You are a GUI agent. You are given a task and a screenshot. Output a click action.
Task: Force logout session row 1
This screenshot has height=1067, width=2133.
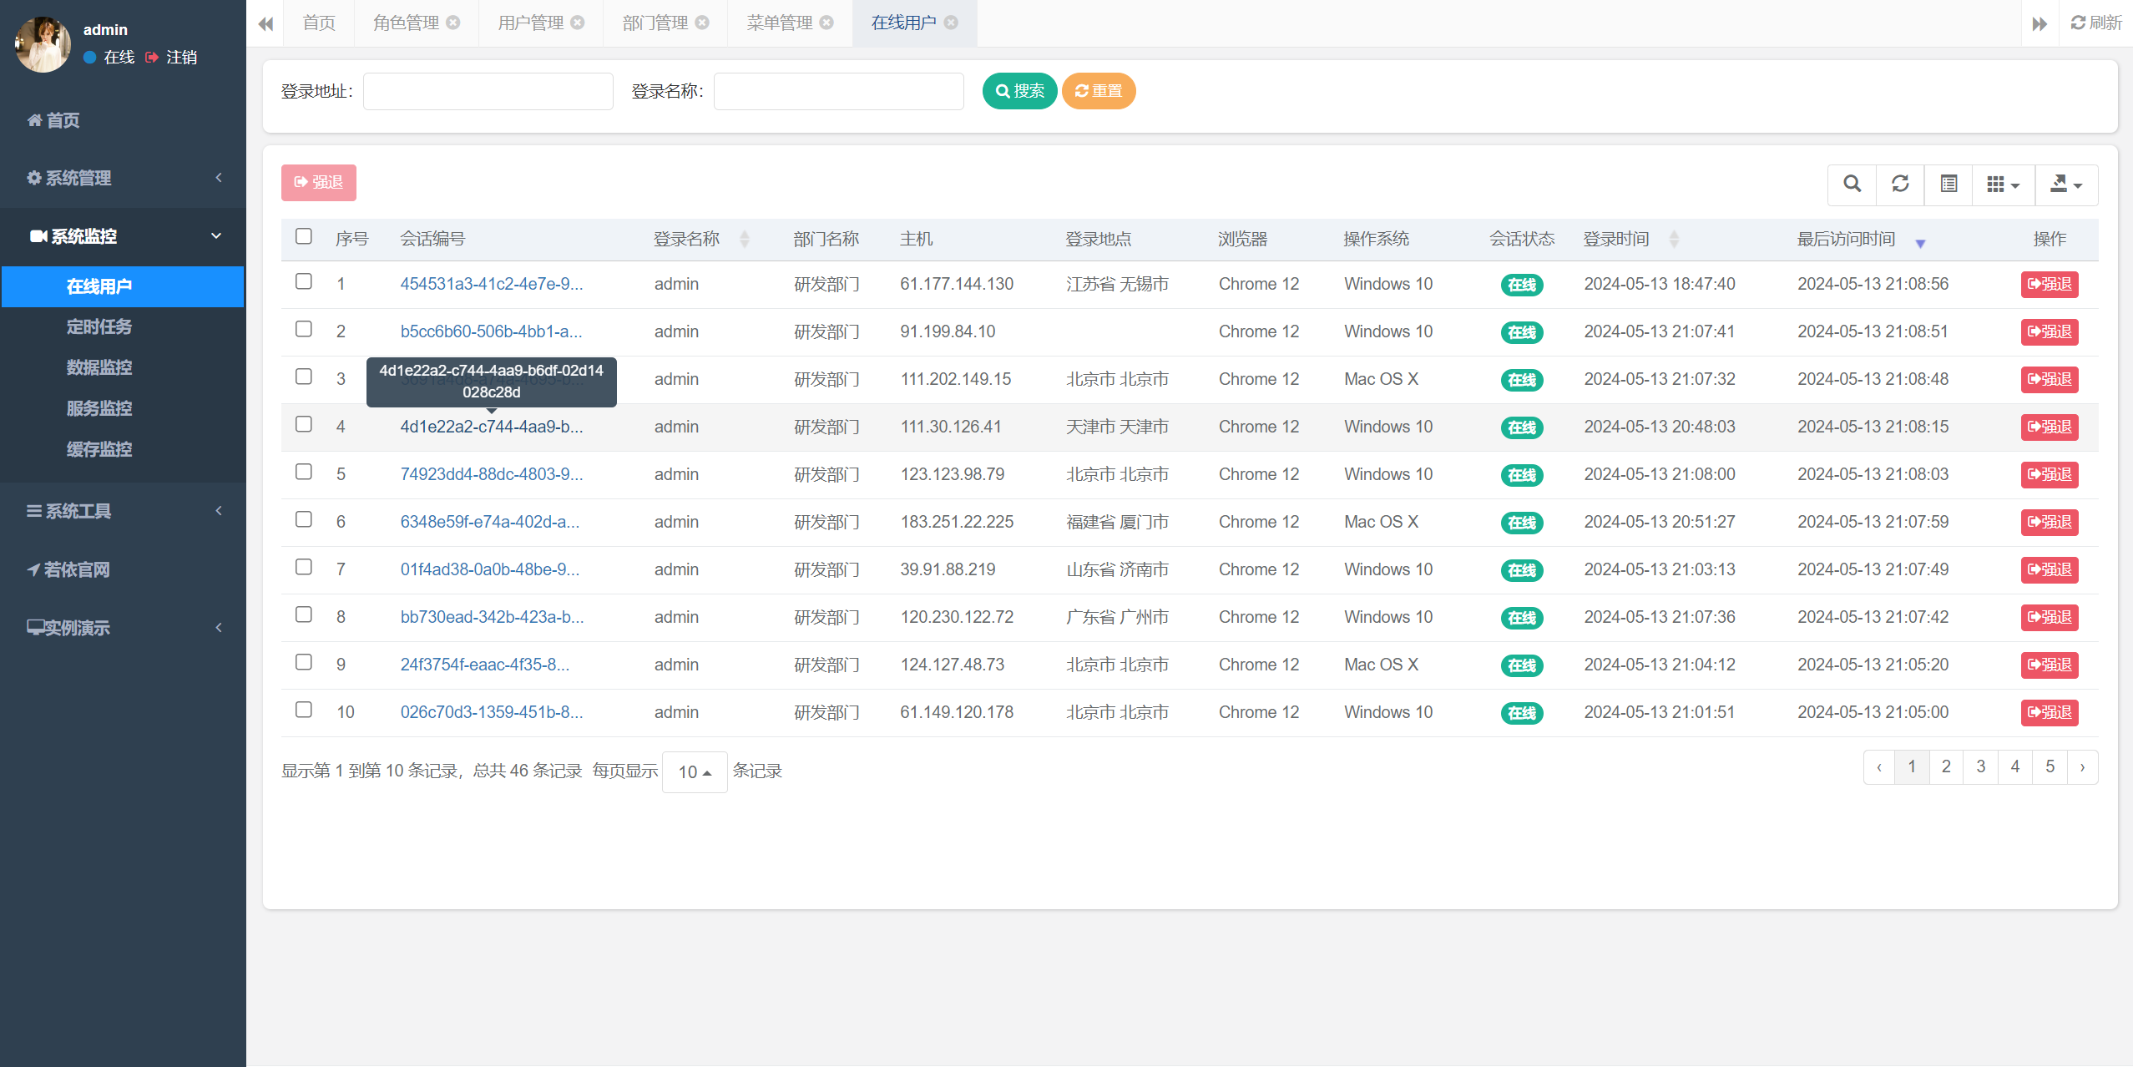click(2050, 285)
